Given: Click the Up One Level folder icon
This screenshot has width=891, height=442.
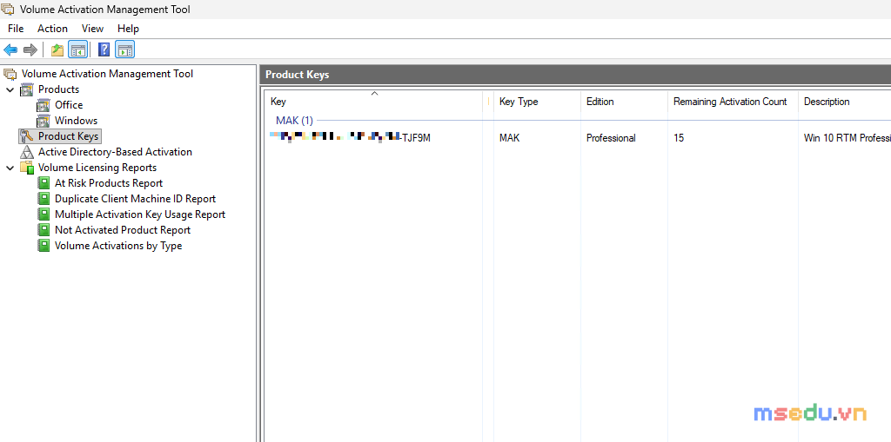Looking at the screenshot, I should [x=57, y=49].
